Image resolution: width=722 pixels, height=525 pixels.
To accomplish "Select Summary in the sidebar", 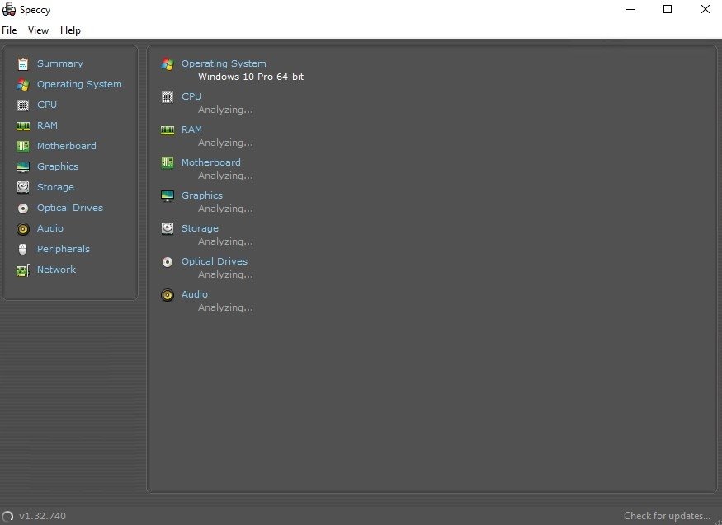I will (60, 63).
